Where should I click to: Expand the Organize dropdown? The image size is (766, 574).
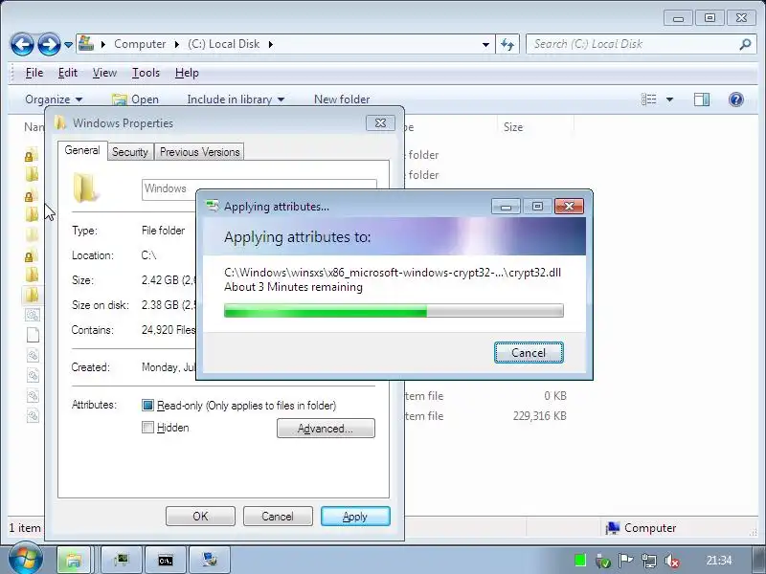[54, 99]
